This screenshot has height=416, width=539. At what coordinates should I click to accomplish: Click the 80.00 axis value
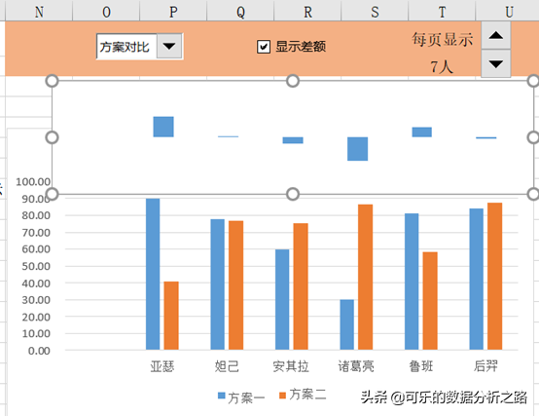36,215
